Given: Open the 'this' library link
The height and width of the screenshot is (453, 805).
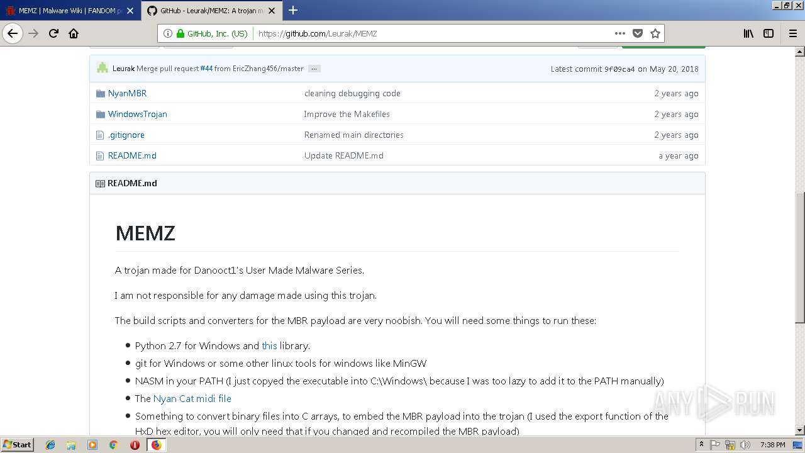Looking at the screenshot, I should click(269, 345).
